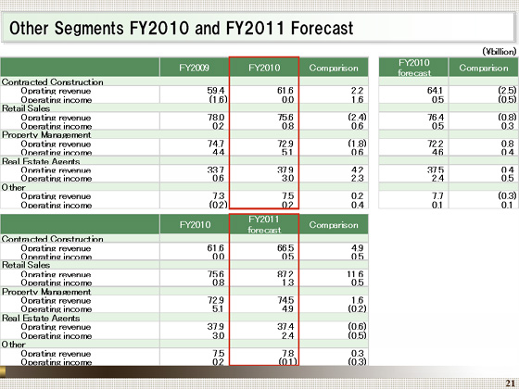
Task: Select the 'FY2010 forecast' column header
Action: coord(413,68)
